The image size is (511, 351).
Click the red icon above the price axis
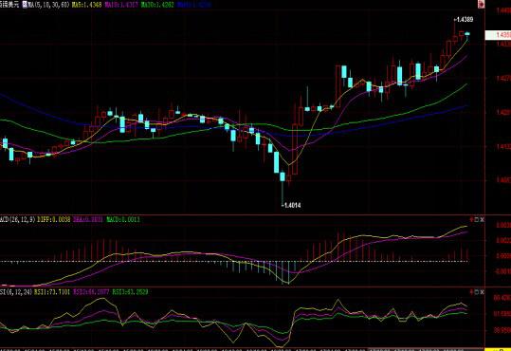[x=482, y=4]
